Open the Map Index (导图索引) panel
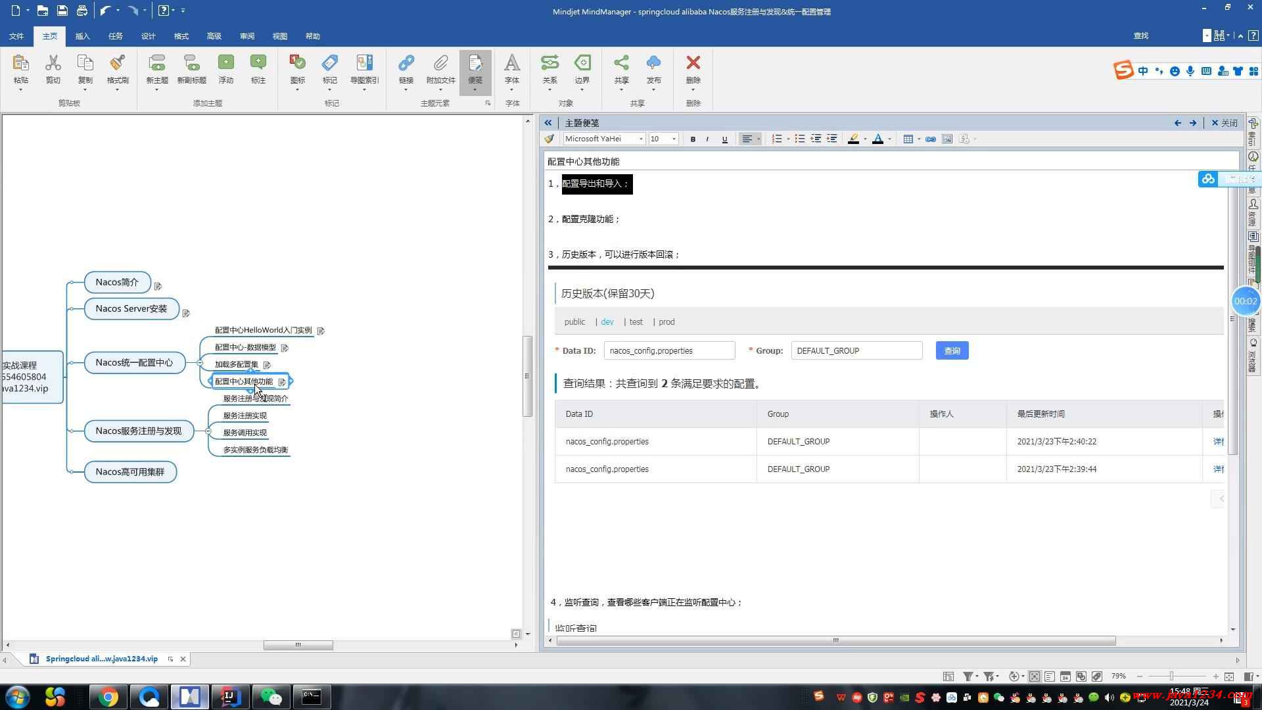This screenshot has width=1262, height=710. point(364,70)
